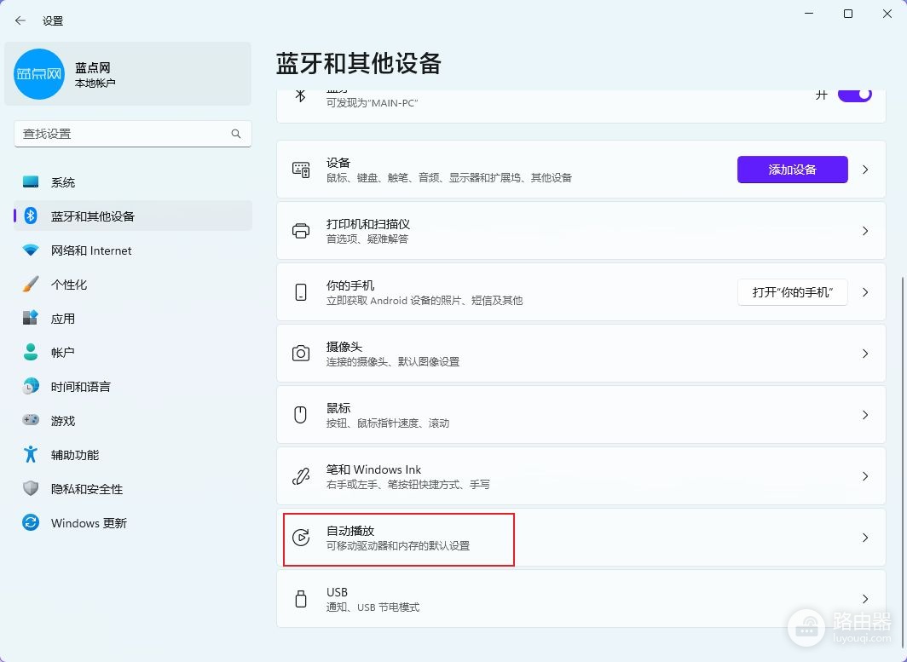Screen dimensions: 907x662
Task: Click the phone icon in 你的手机 row
Action: click(301, 292)
